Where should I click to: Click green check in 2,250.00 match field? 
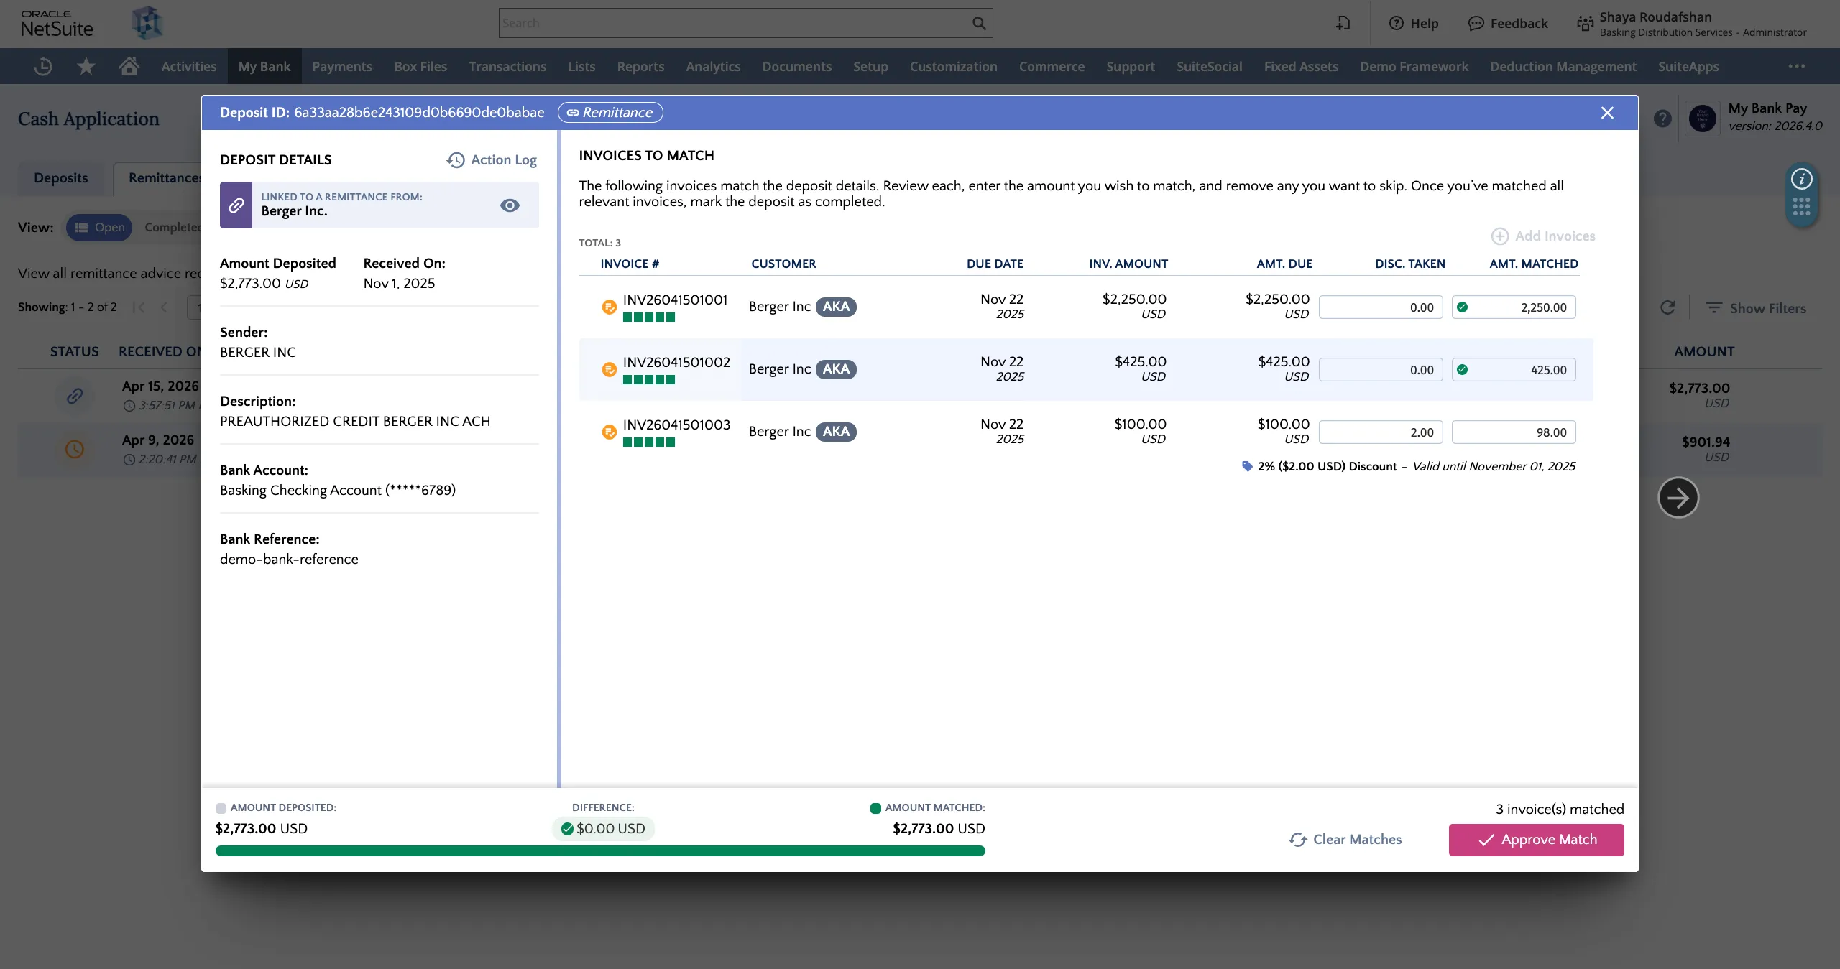[x=1462, y=307]
